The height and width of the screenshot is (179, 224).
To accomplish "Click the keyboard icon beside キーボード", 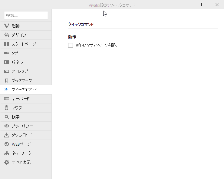I will pyautogui.click(x=7, y=99).
